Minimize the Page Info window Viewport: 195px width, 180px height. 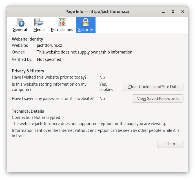[164, 12]
